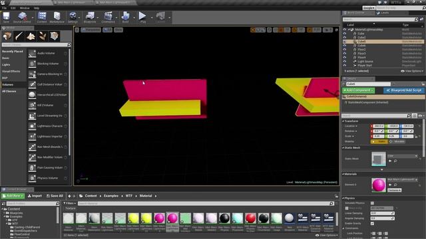Click the Lightmass Character volume icon
This screenshot has height=239, width=426.
point(32,126)
